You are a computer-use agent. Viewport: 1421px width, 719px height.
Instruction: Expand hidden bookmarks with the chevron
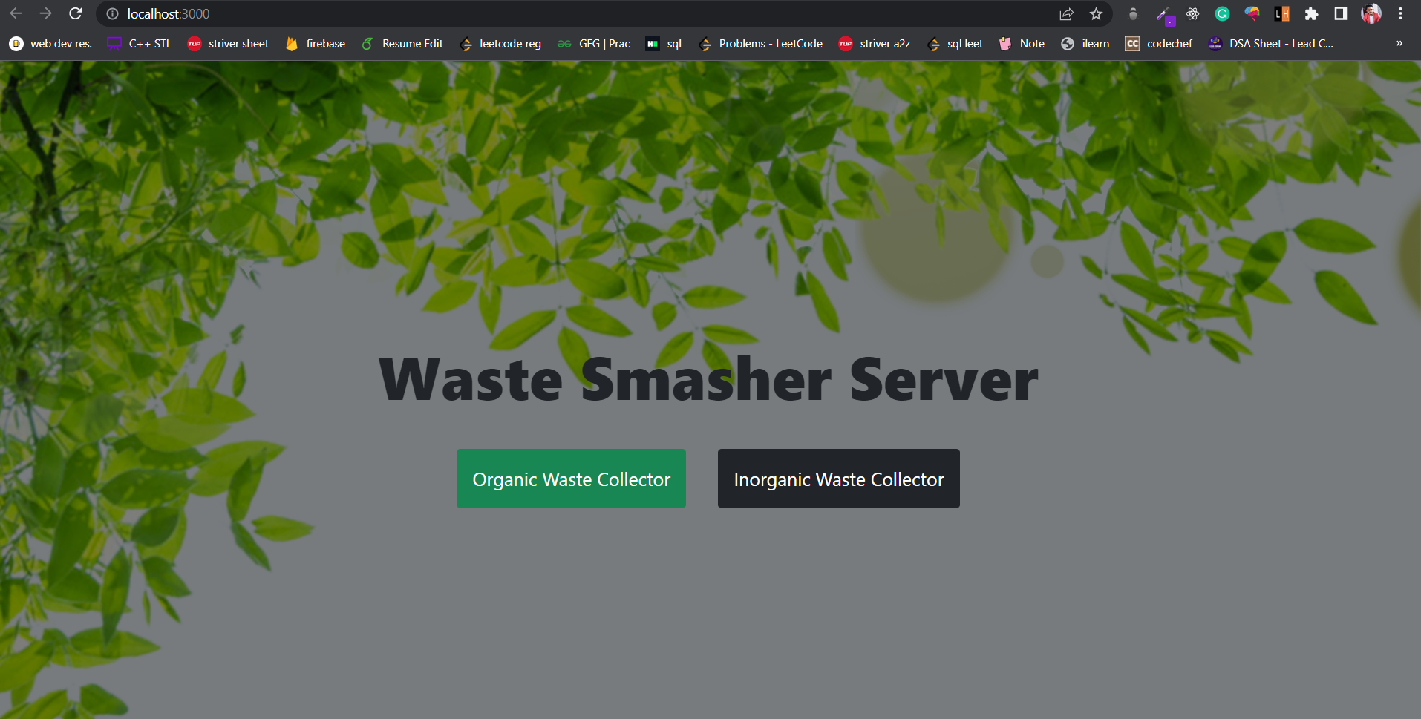tap(1400, 43)
